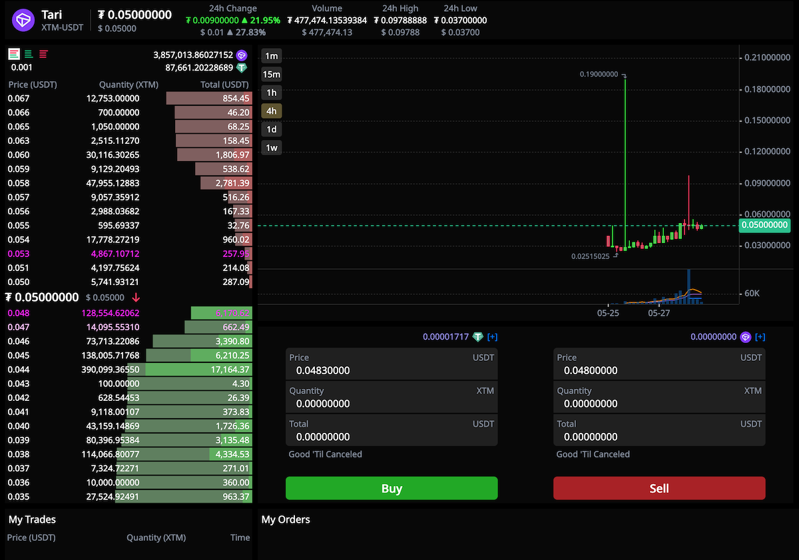Select the 0.044 buy order row
This screenshot has height=560, width=799.
point(129,370)
